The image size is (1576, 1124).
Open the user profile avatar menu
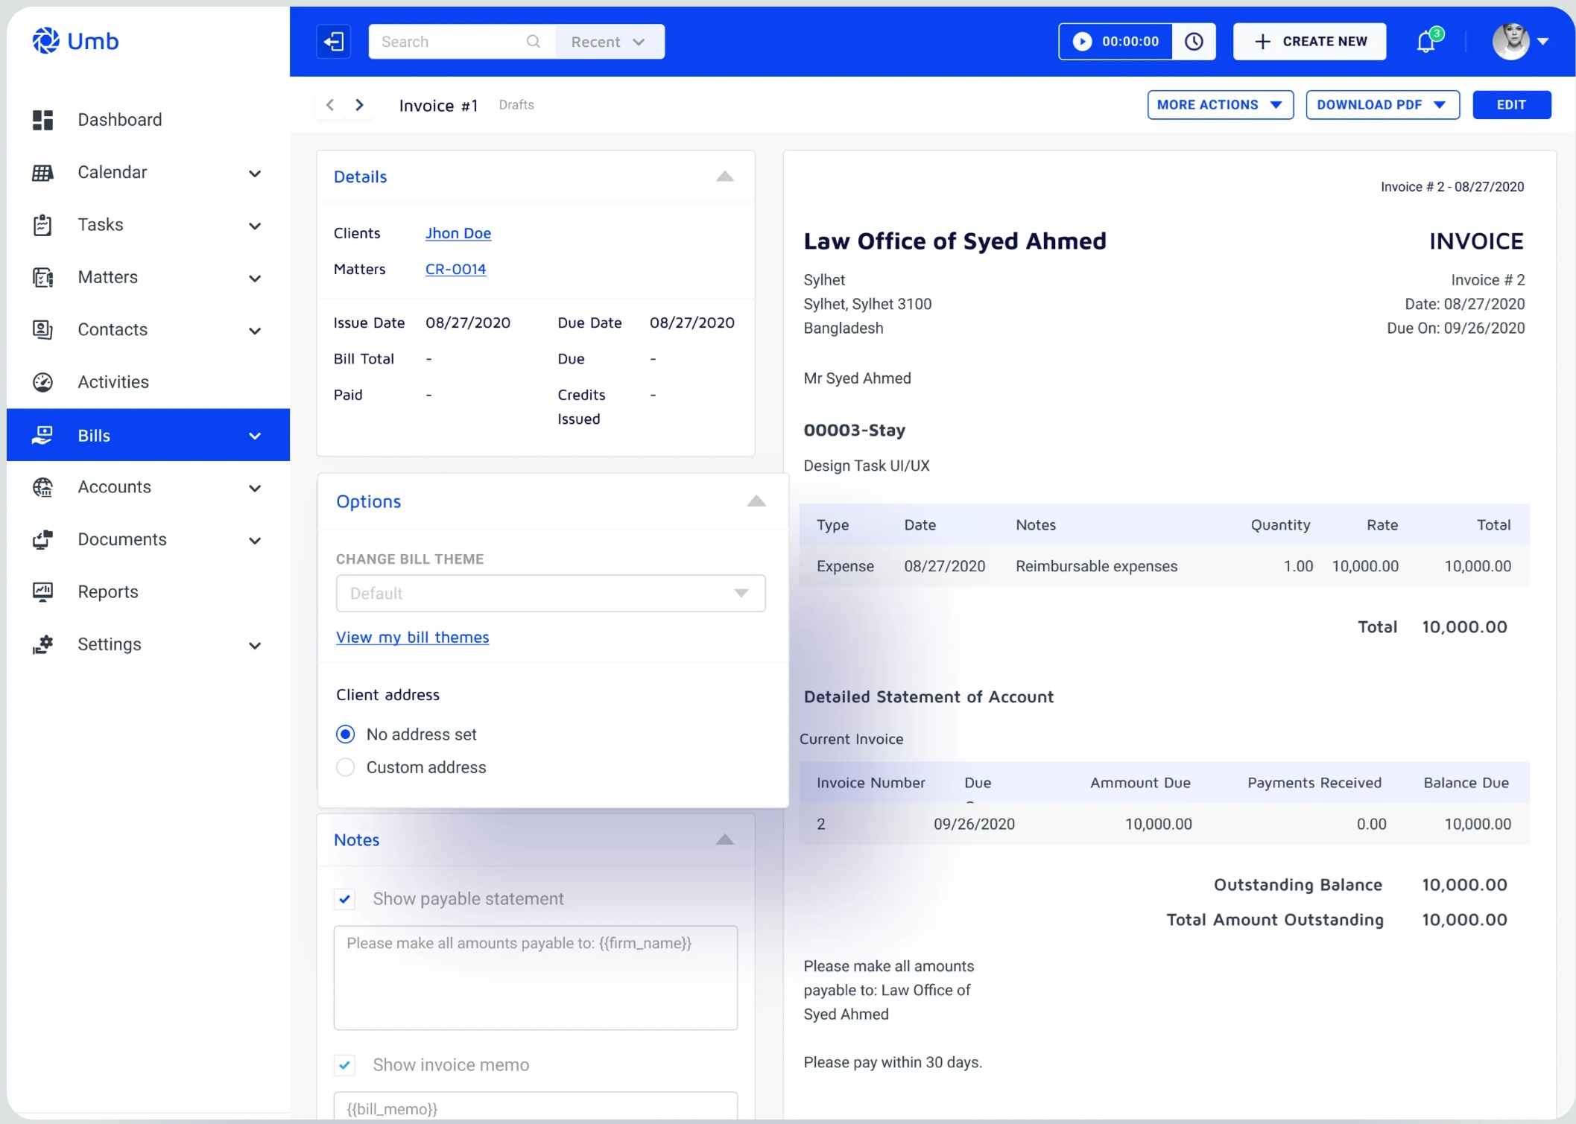(1520, 42)
